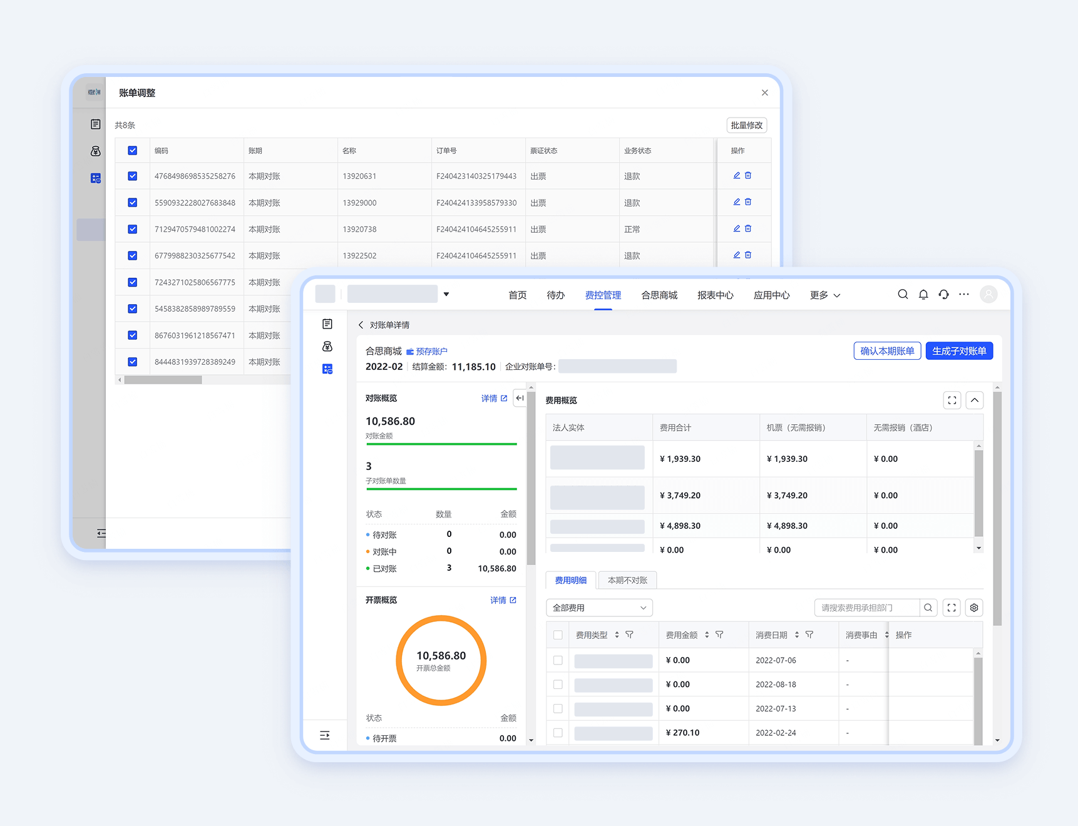Open the notification bell
The height and width of the screenshot is (826, 1078).
pos(923,295)
